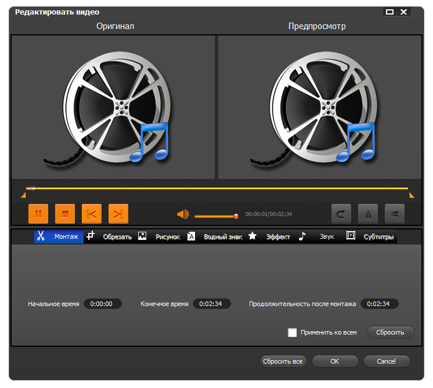The height and width of the screenshot is (388, 433).
Task: Click the Сбросить button
Action: (391, 332)
